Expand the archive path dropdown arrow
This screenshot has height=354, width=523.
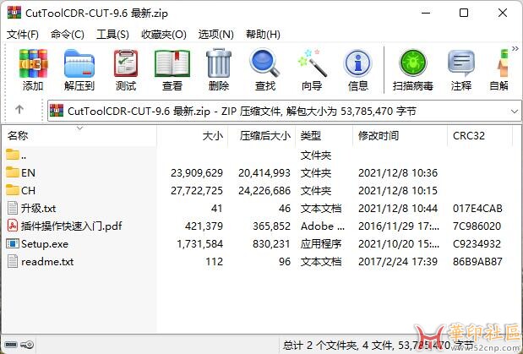pyautogui.click(x=515, y=112)
